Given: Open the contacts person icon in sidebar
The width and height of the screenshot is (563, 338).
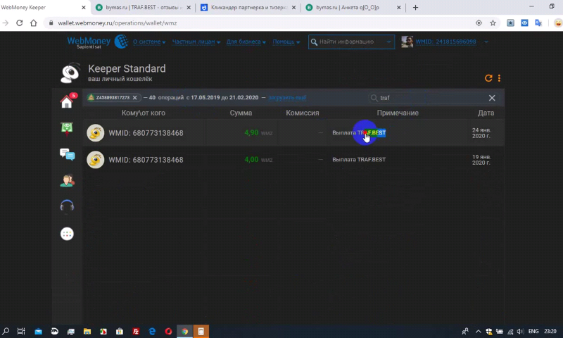Looking at the screenshot, I should 67,180.
